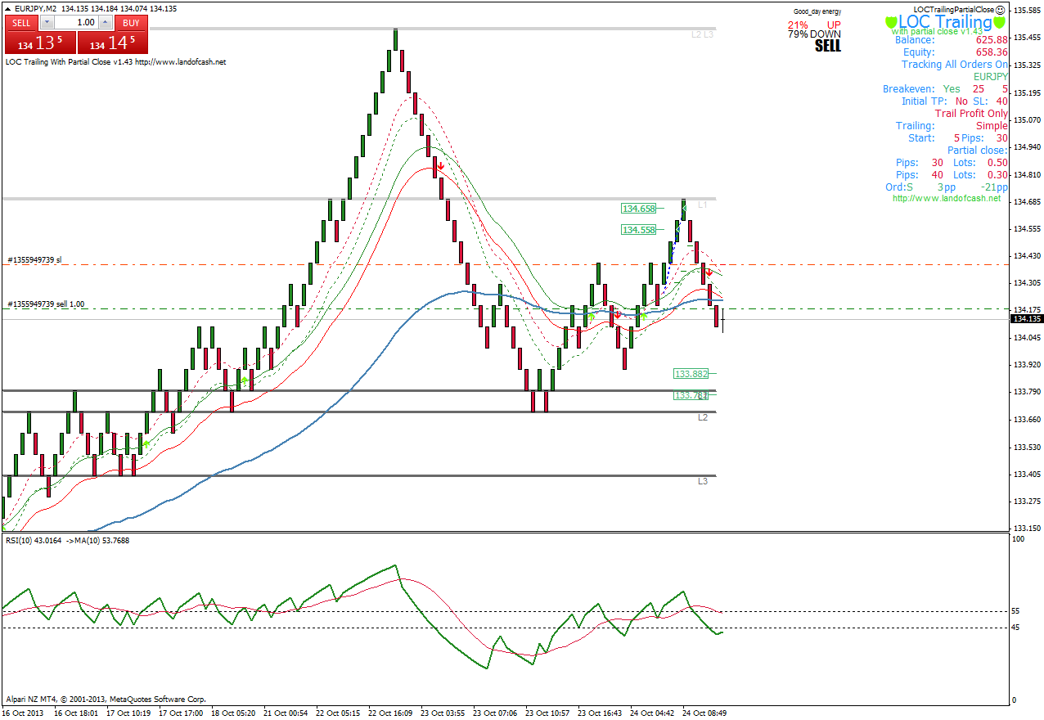The image size is (1044, 720).
Task: Click the L2 L3 label at chart top
Action: tap(703, 35)
